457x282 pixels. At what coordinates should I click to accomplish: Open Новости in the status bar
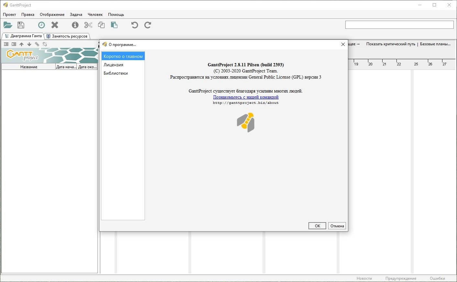tap(364, 278)
